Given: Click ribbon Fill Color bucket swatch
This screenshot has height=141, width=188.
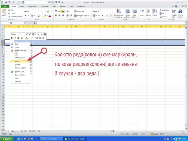Looking at the screenshot, I should (45, 15).
